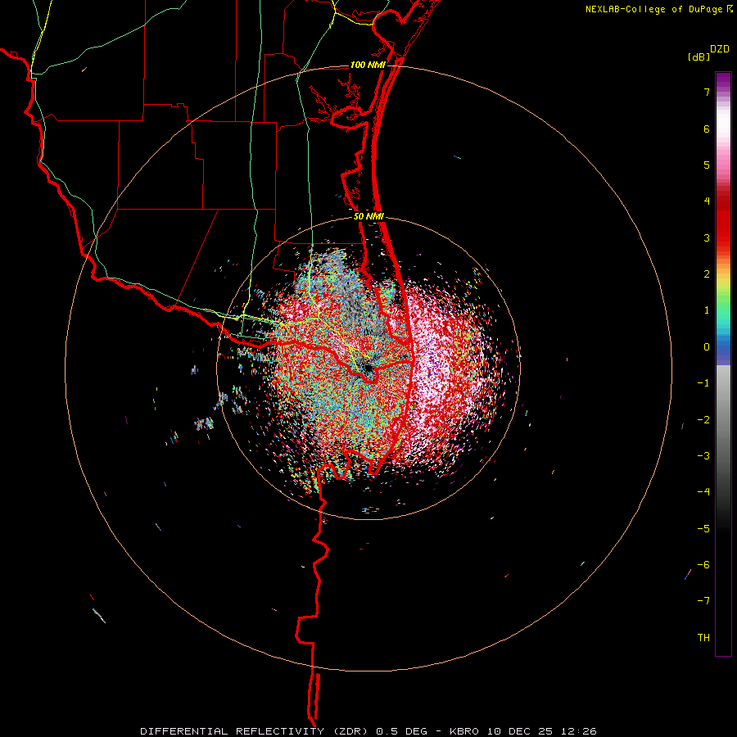The height and width of the screenshot is (737, 737).
Task: Click the 5 tick label on the scale
Action: 707,165
